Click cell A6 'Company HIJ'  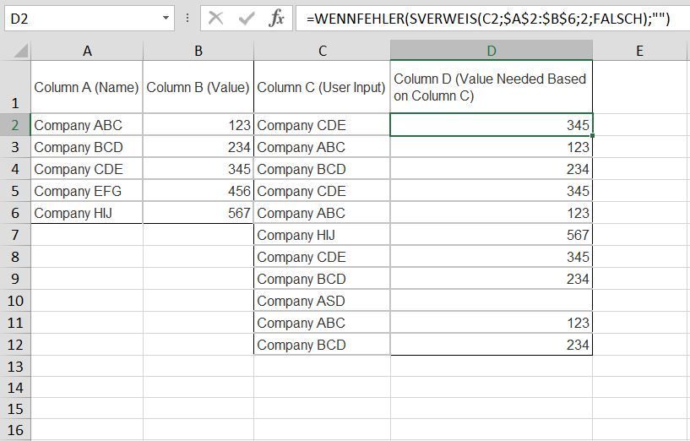click(x=87, y=213)
